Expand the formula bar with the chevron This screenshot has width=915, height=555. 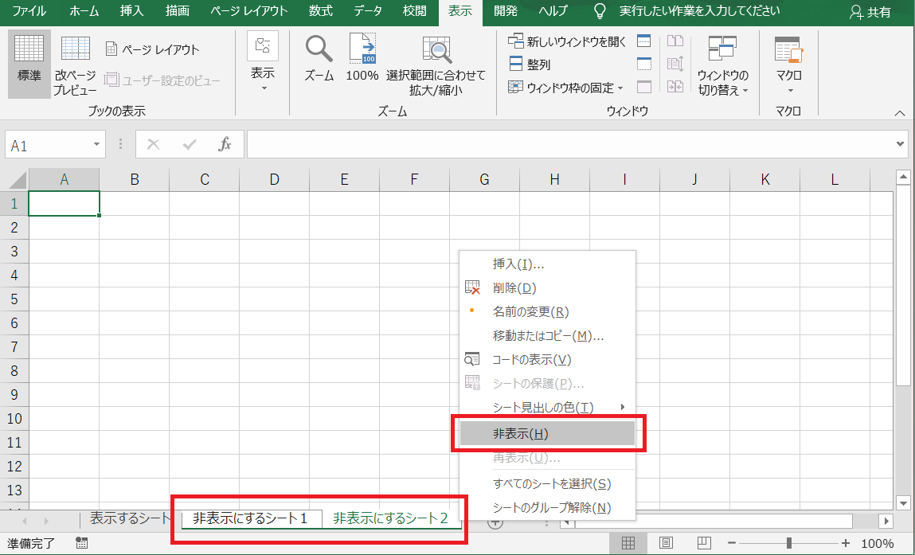(x=901, y=144)
